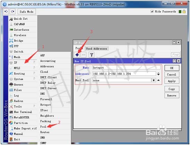
Task: Click the Undo arrow in the toolbar
Action: (x=6, y=11)
